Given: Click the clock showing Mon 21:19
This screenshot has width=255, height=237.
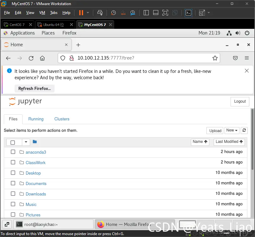Looking at the screenshot, I should [x=209, y=33].
